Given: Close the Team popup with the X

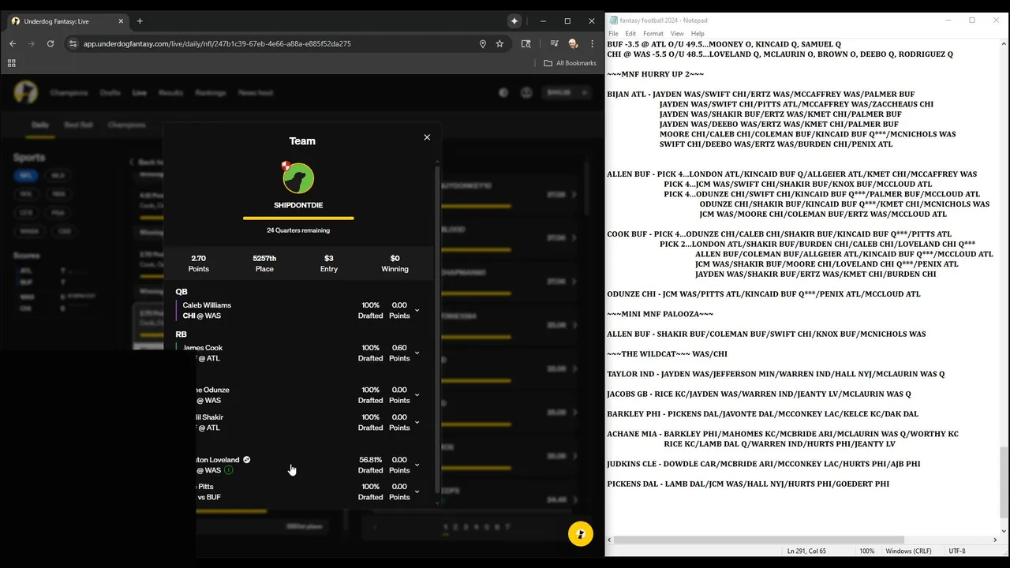Looking at the screenshot, I should coord(427,137).
